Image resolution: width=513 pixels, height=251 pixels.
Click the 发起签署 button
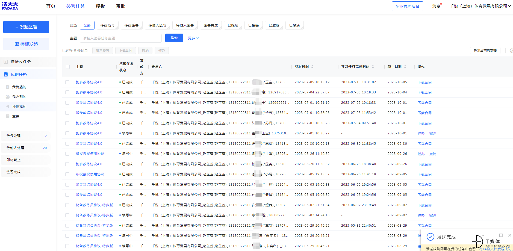click(26, 27)
